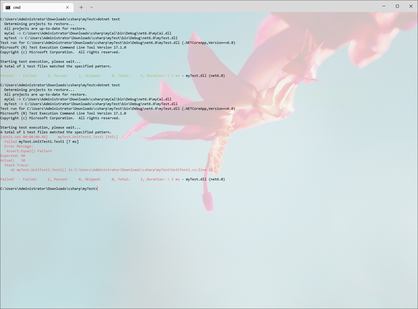
Task: Click 'Assert.Equal() Failure' message
Action: coord(29,151)
